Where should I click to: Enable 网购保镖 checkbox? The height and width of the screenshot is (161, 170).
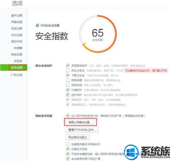point(68,80)
